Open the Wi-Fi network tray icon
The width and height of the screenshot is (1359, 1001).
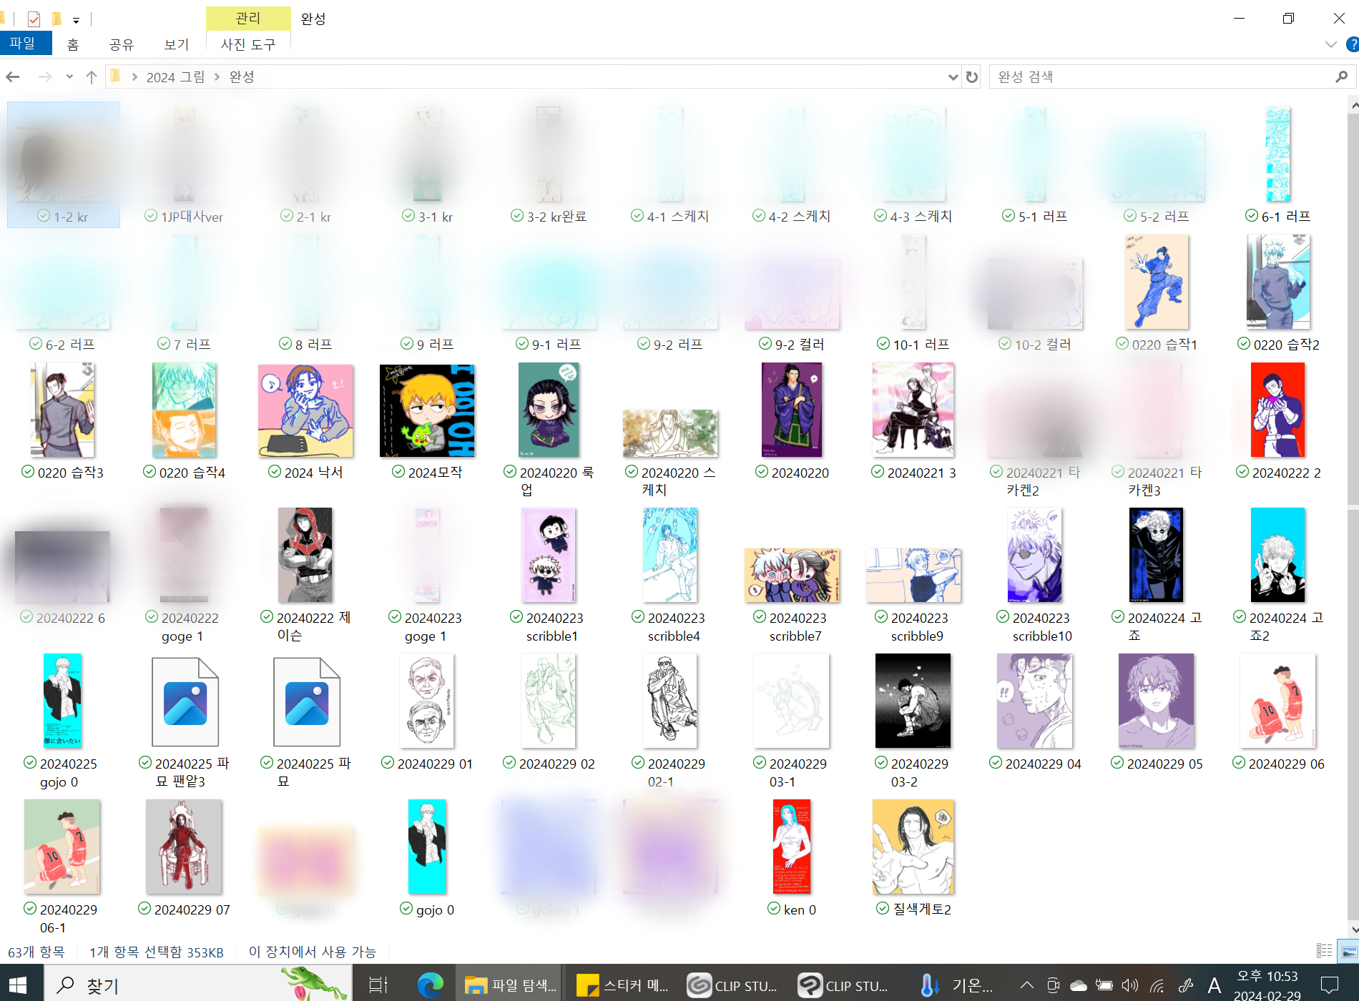click(1157, 986)
